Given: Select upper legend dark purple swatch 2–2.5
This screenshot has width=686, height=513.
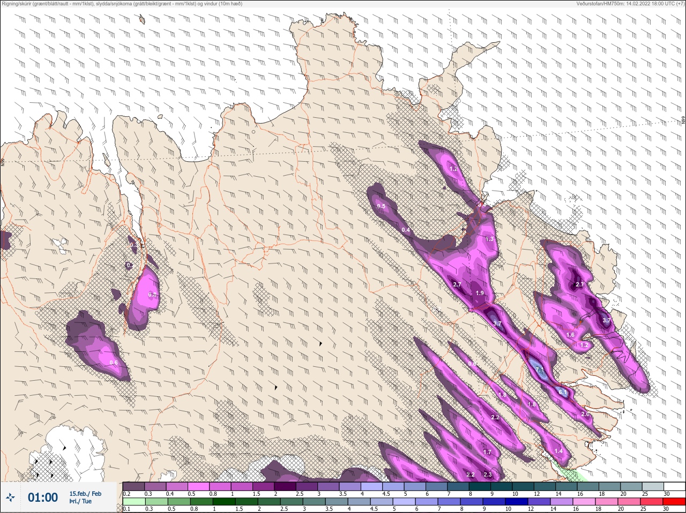Looking at the screenshot, I should tap(285, 486).
